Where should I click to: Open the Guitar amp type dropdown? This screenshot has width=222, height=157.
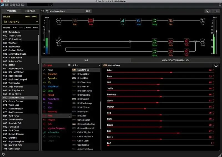pos(86,65)
